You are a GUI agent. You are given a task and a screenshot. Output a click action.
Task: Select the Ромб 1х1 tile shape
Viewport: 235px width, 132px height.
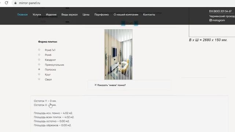39,50
